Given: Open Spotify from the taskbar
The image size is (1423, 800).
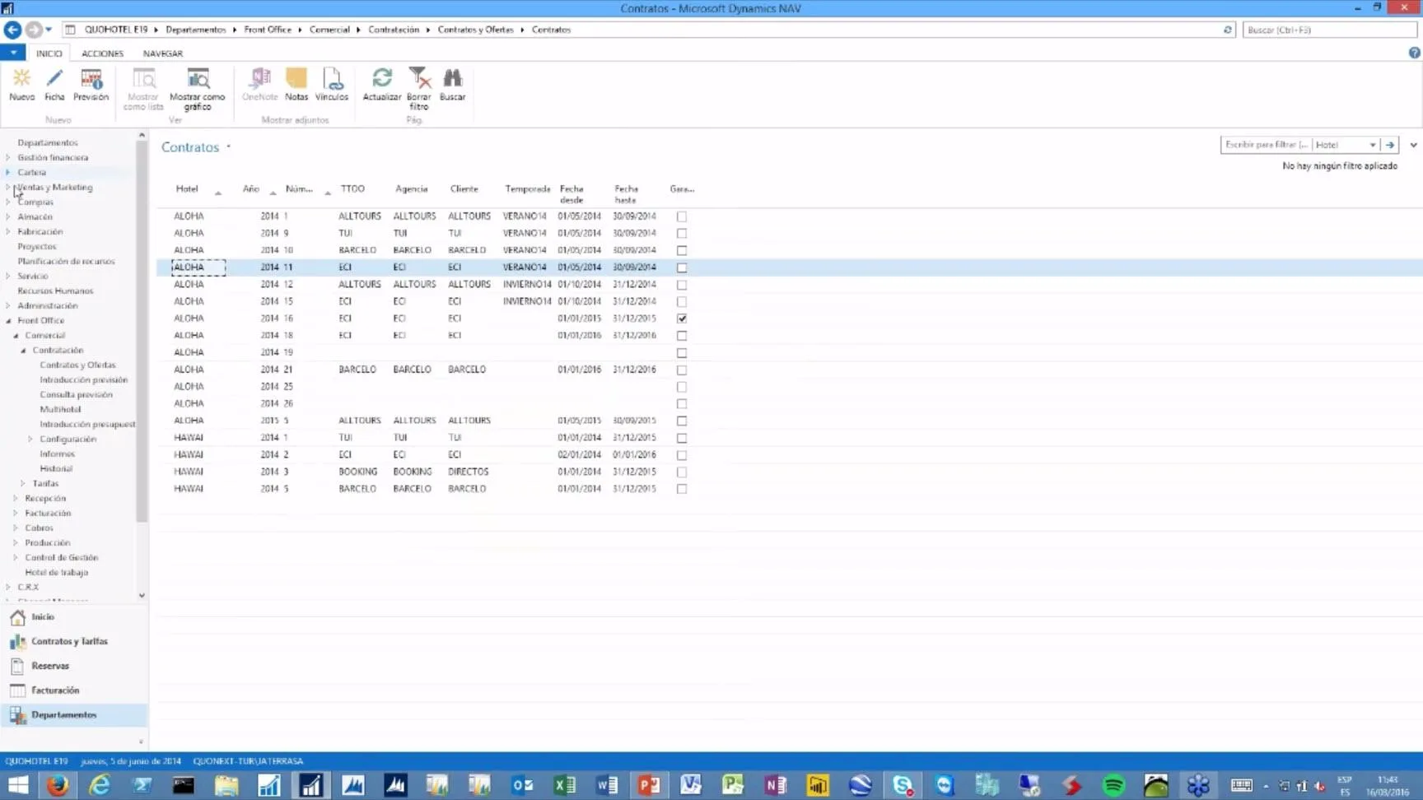Looking at the screenshot, I should click(1113, 785).
